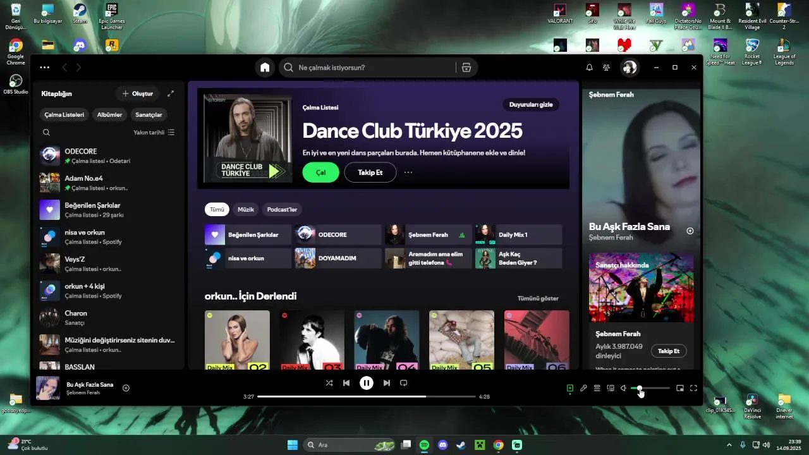Open the Windows Start menu

[293, 445]
